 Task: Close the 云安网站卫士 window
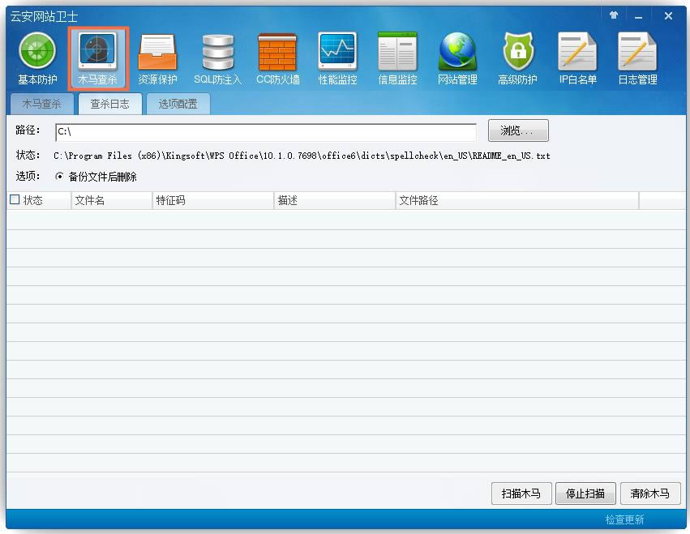668,16
